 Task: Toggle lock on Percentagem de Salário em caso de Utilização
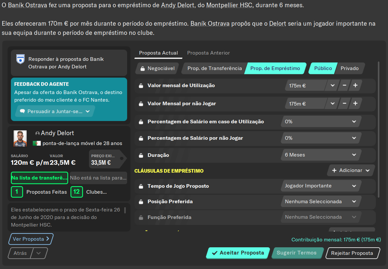(141, 122)
